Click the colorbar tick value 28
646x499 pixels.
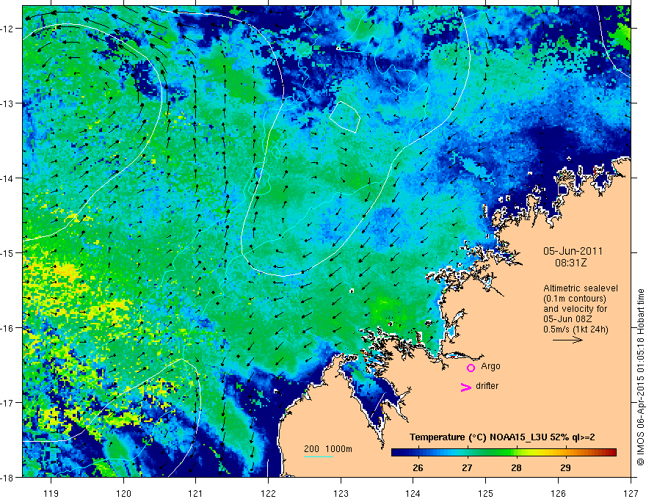click(x=516, y=468)
